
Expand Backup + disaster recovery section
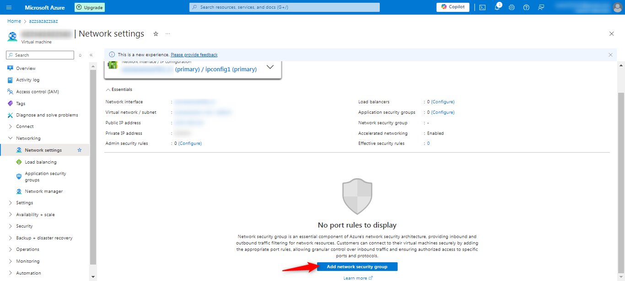point(11,238)
